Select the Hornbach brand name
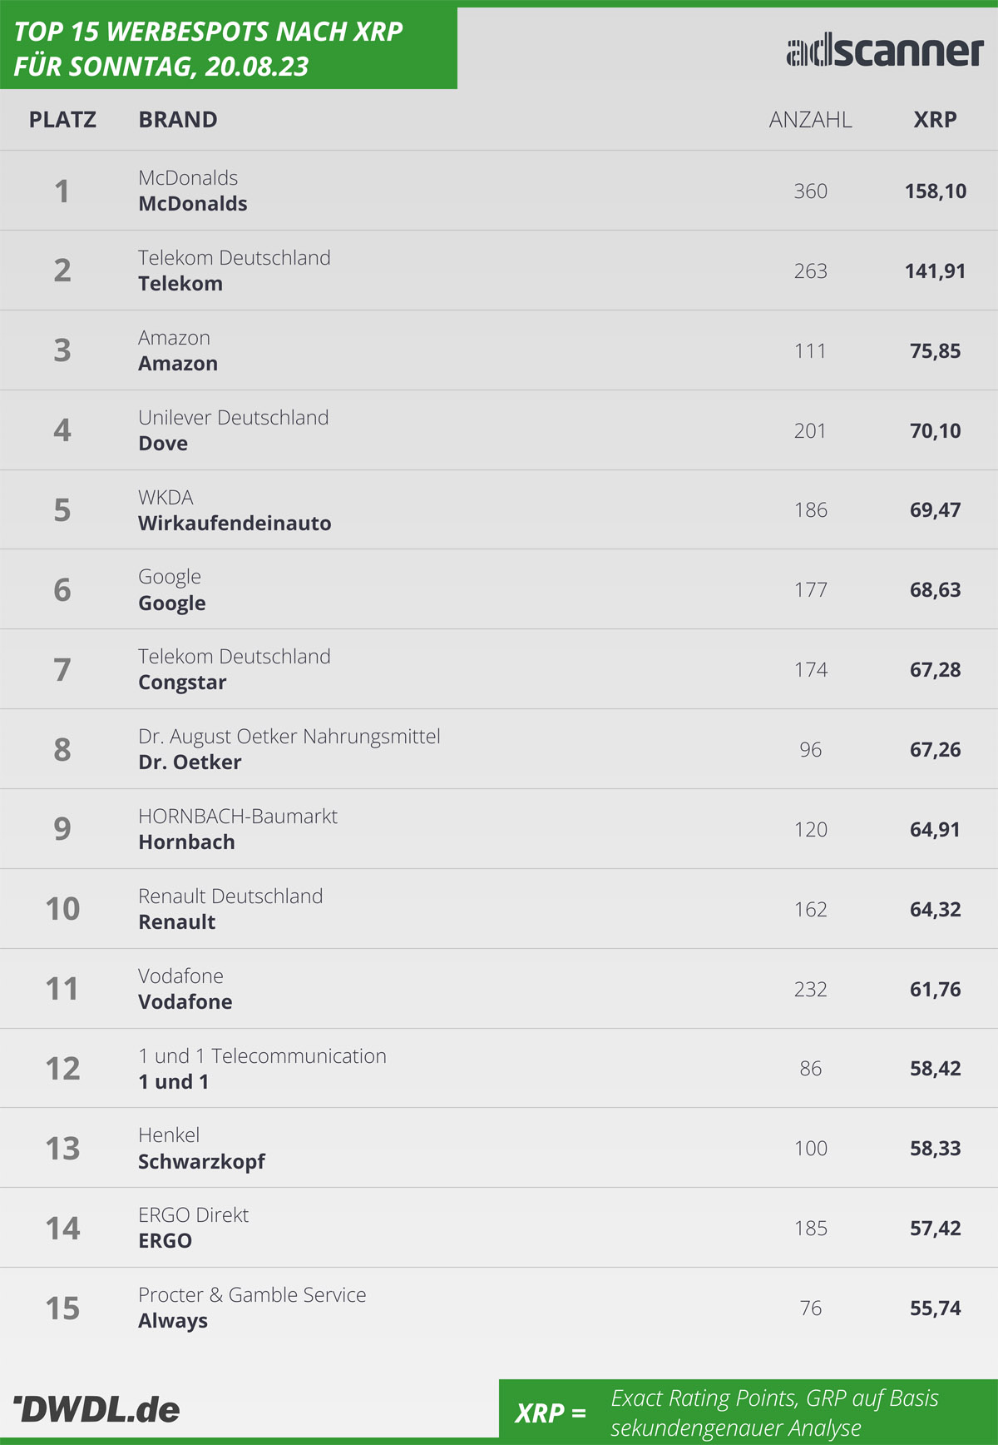 tap(186, 842)
